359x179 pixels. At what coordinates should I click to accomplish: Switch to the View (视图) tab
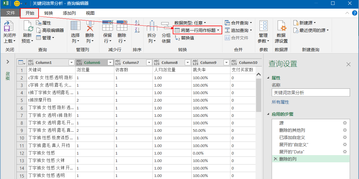90,13
